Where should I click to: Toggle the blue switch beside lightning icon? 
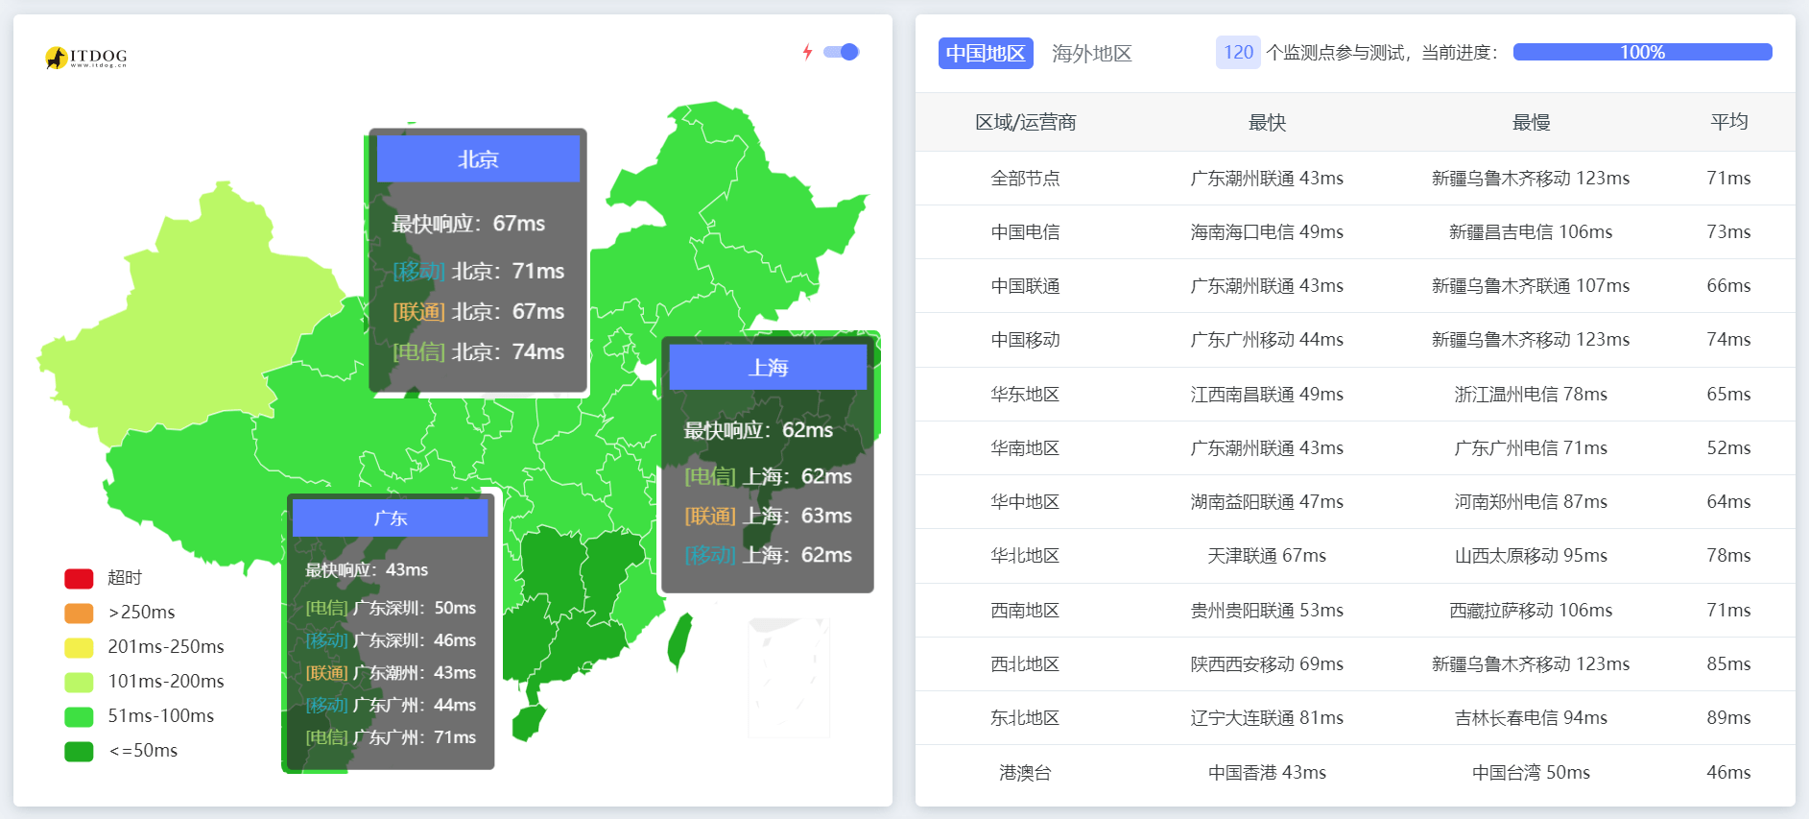(842, 52)
